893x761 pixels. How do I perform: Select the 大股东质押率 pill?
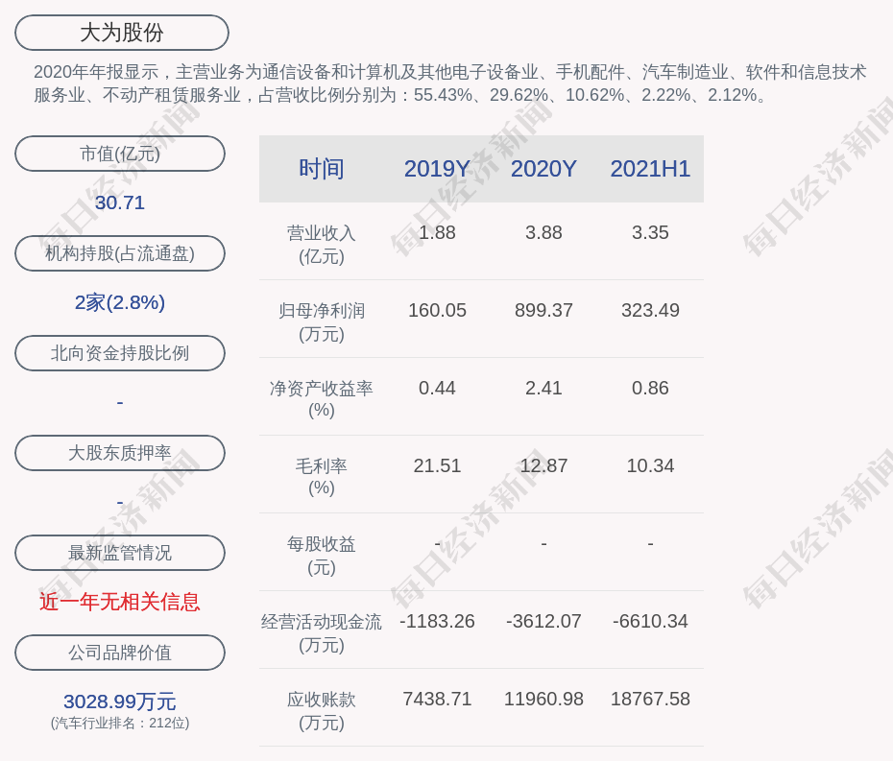pos(120,453)
